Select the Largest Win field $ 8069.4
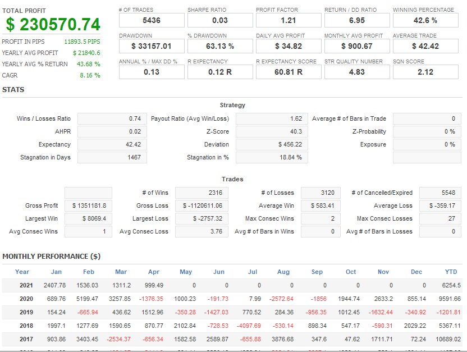 (89, 218)
